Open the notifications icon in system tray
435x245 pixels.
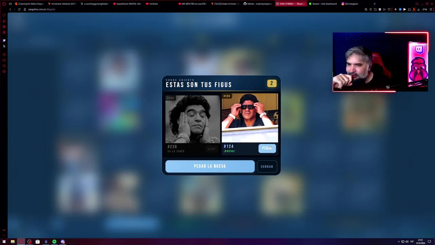(429, 242)
